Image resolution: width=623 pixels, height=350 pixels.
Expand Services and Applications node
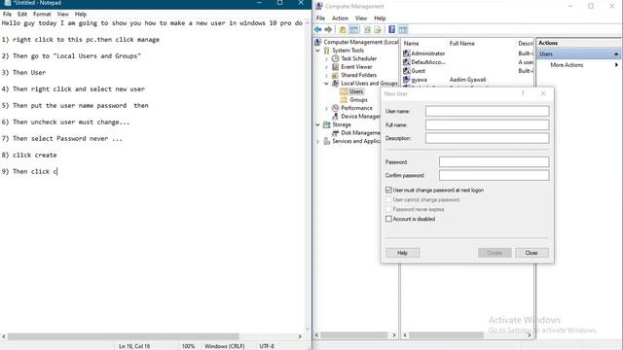coord(318,141)
